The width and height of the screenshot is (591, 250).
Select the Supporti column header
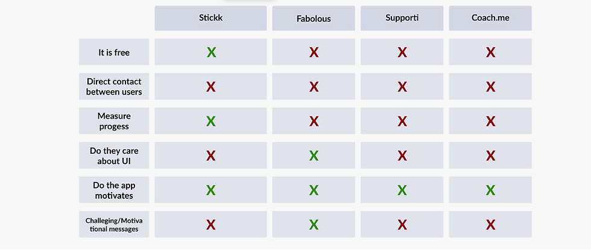[x=402, y=17]
